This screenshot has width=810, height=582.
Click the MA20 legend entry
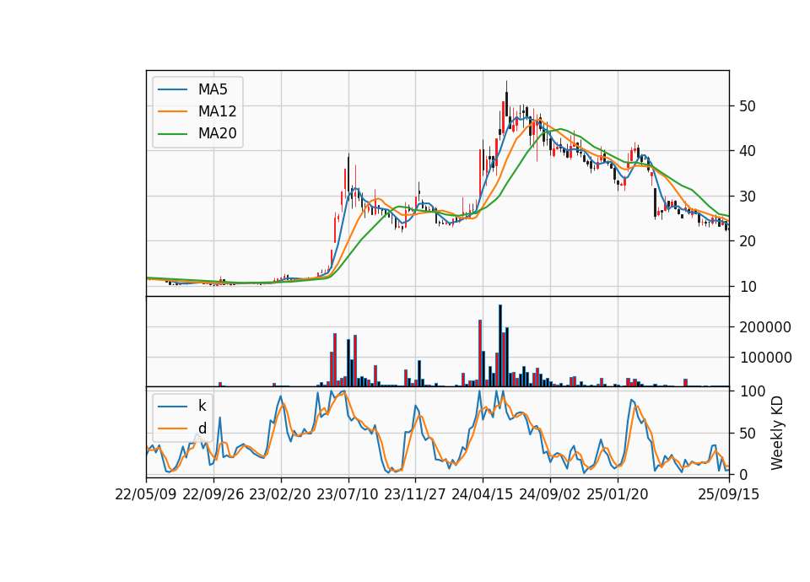tap(197, 133)
